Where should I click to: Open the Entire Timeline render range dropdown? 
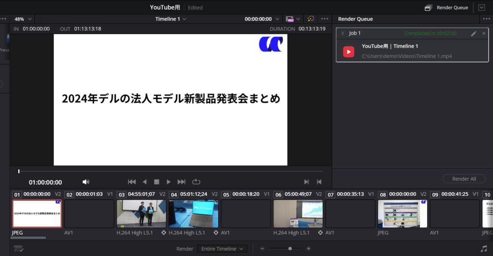tap(221, 249)
